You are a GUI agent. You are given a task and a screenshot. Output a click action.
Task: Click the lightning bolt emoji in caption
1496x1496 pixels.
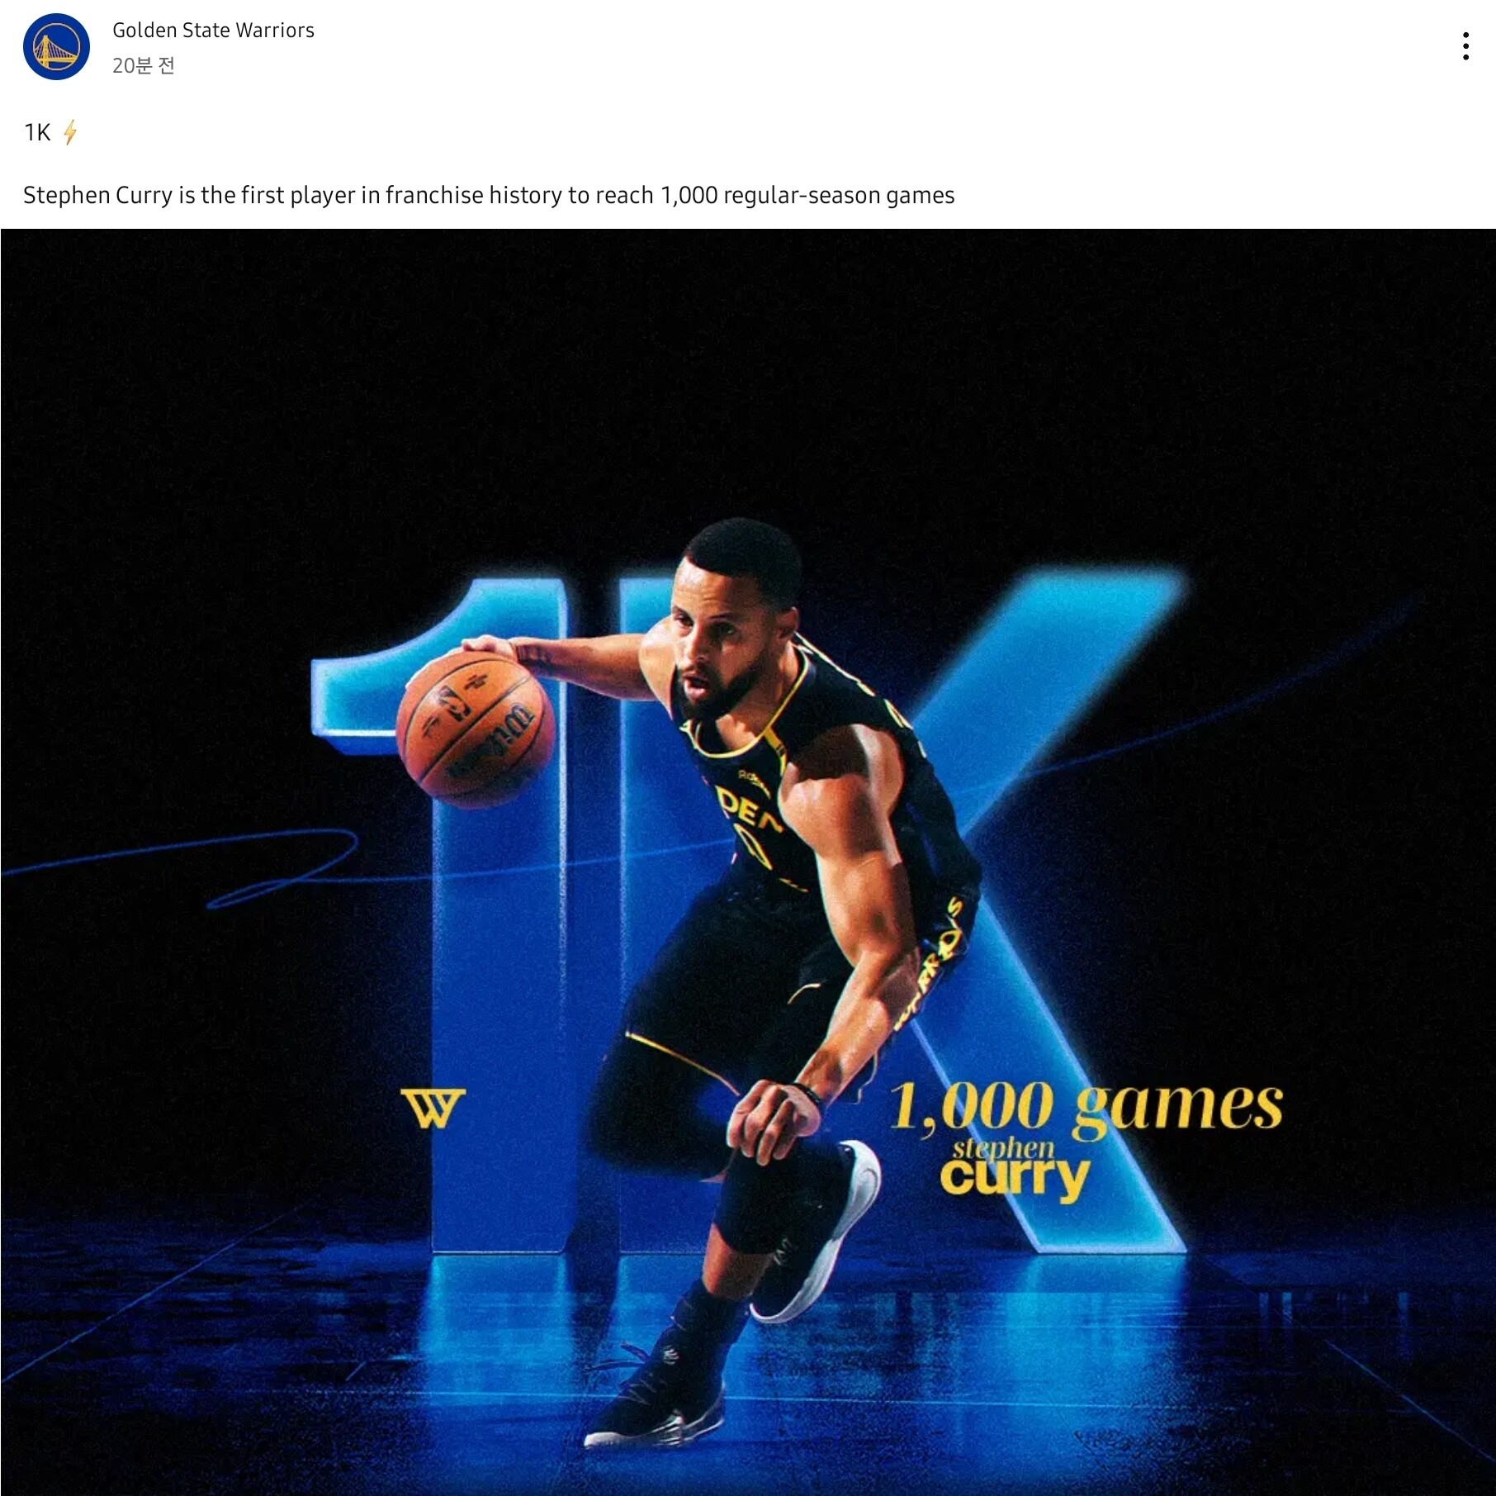70,132
